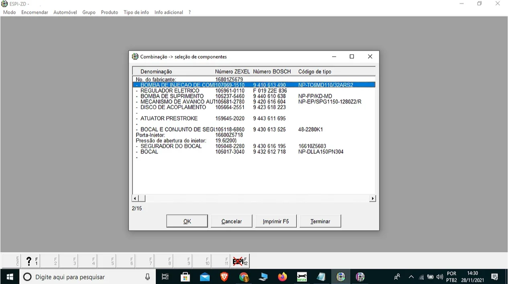Launch the Brave browser from the taskbar

[224, 277]
